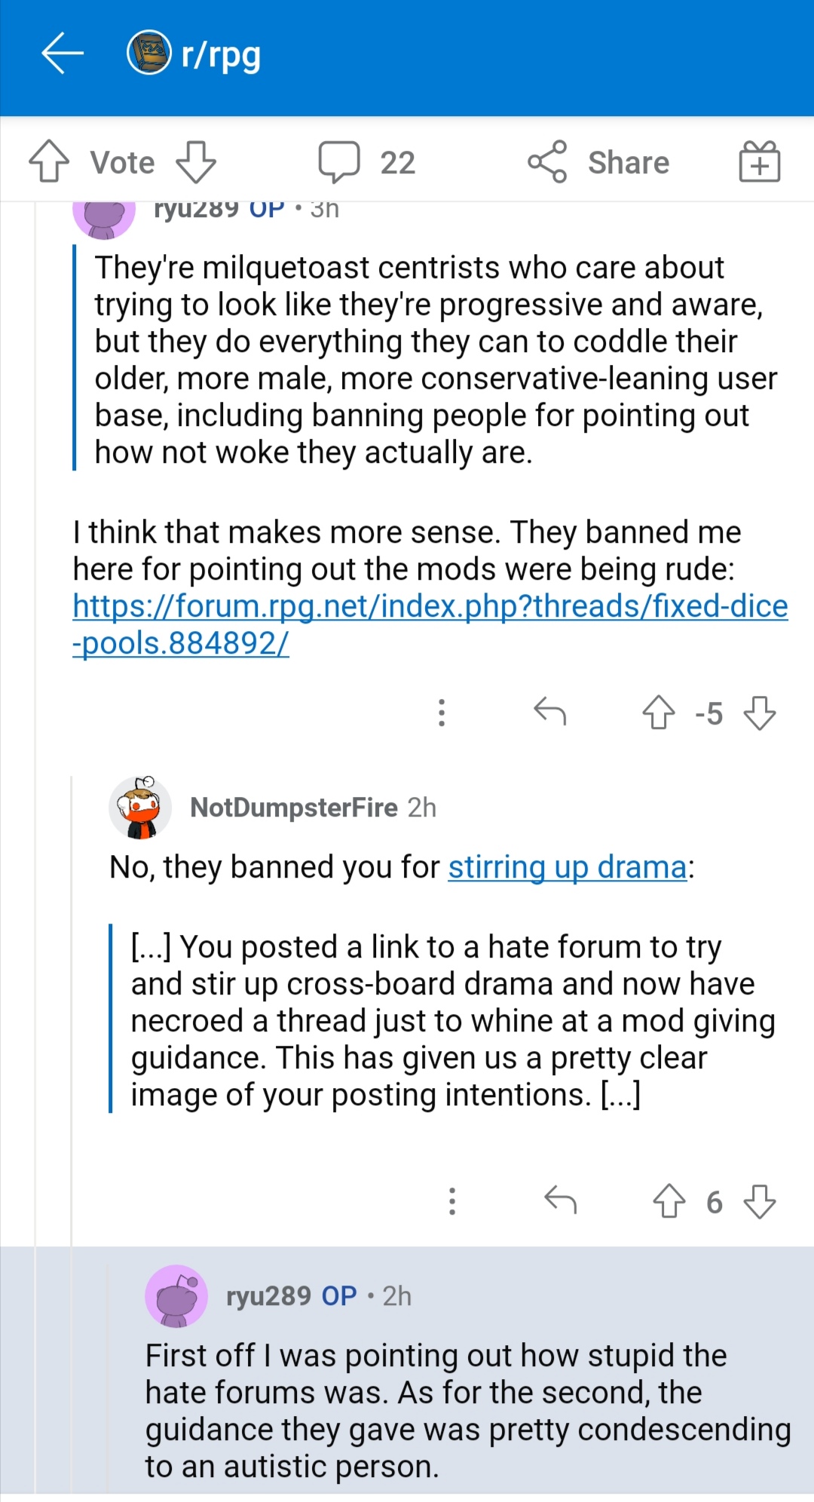
Task: Open three-dot menu on NotDumpsterFire's comment
Action: [x=452, y=1201]
